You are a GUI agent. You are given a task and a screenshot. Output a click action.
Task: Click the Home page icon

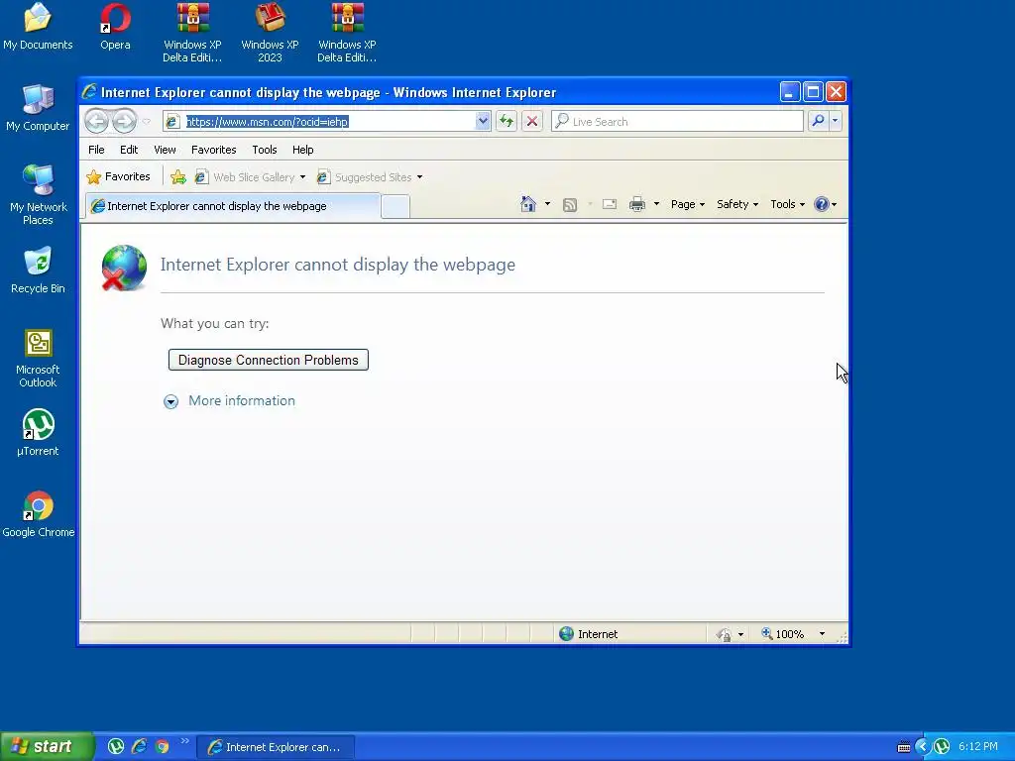pyautogui.click(x=528, y=204)
